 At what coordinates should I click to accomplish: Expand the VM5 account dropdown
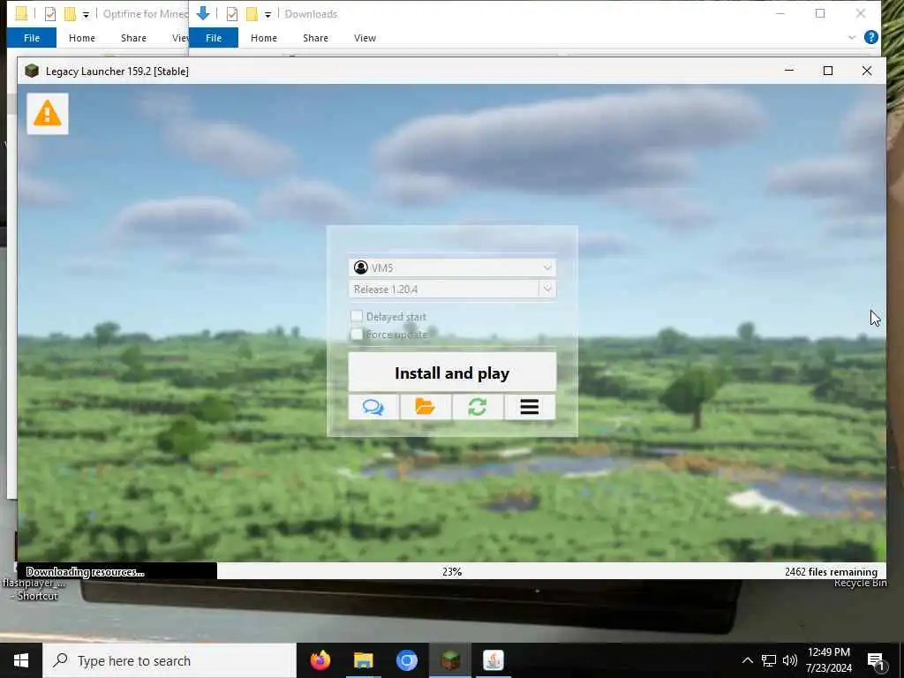click(547, 267)
